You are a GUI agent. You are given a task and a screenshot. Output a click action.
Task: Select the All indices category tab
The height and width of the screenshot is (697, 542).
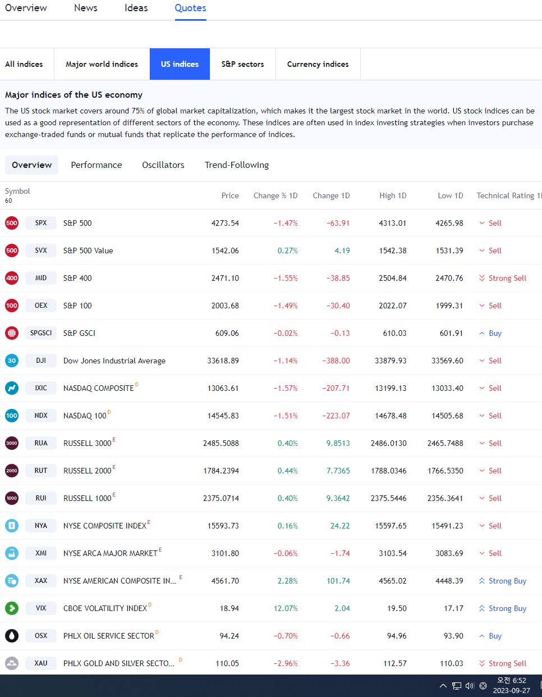[x=24, y=64]
